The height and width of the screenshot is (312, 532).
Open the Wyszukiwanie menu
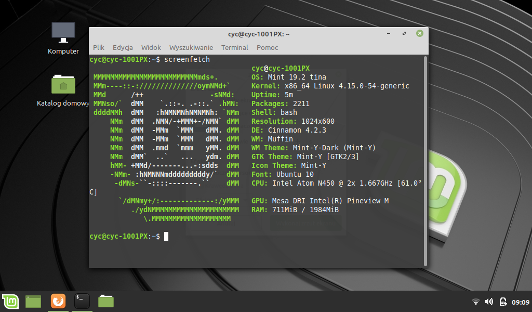[x=191, y=47]
